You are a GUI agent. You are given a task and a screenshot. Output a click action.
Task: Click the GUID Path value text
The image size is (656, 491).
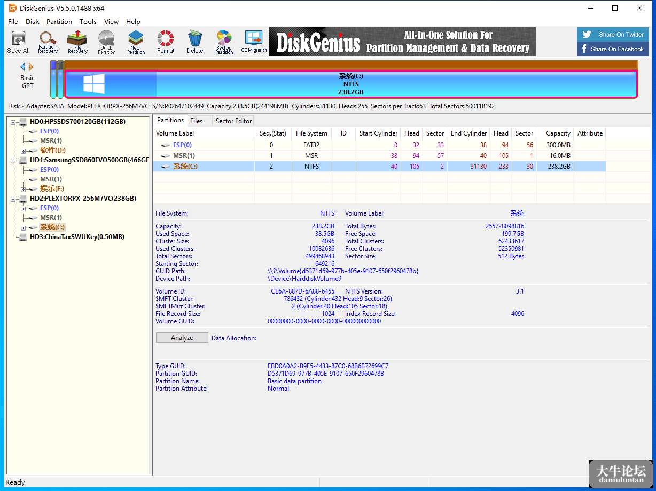pyautogui.click(x=343, y=271)
